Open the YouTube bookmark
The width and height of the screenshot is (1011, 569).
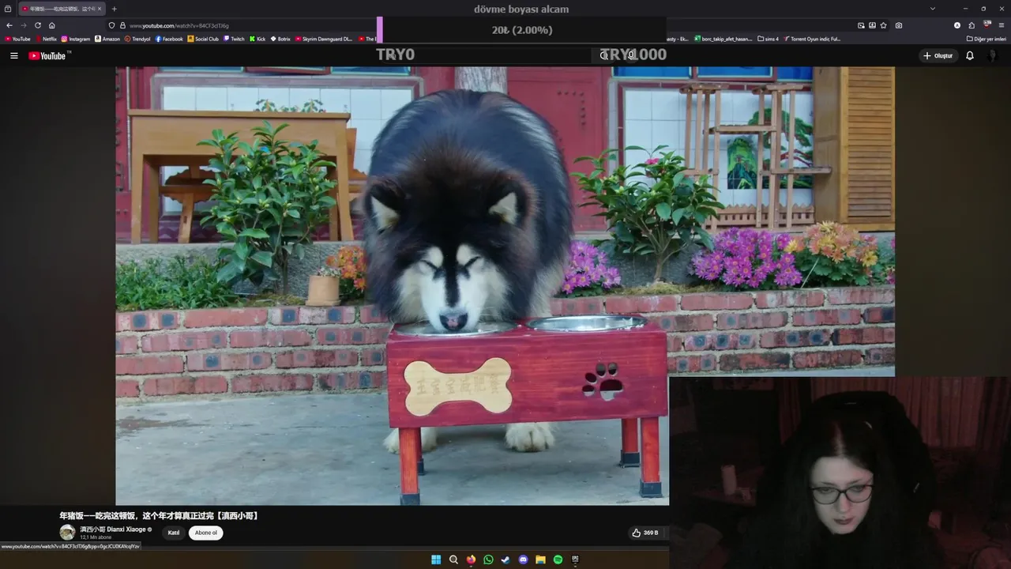[x=17, y=39]
